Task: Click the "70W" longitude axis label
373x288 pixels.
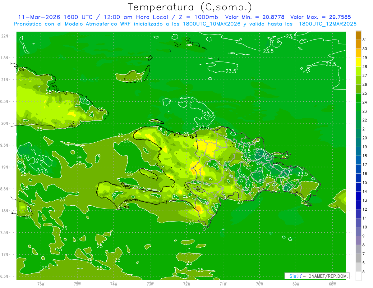Action: tap(260, 284)
